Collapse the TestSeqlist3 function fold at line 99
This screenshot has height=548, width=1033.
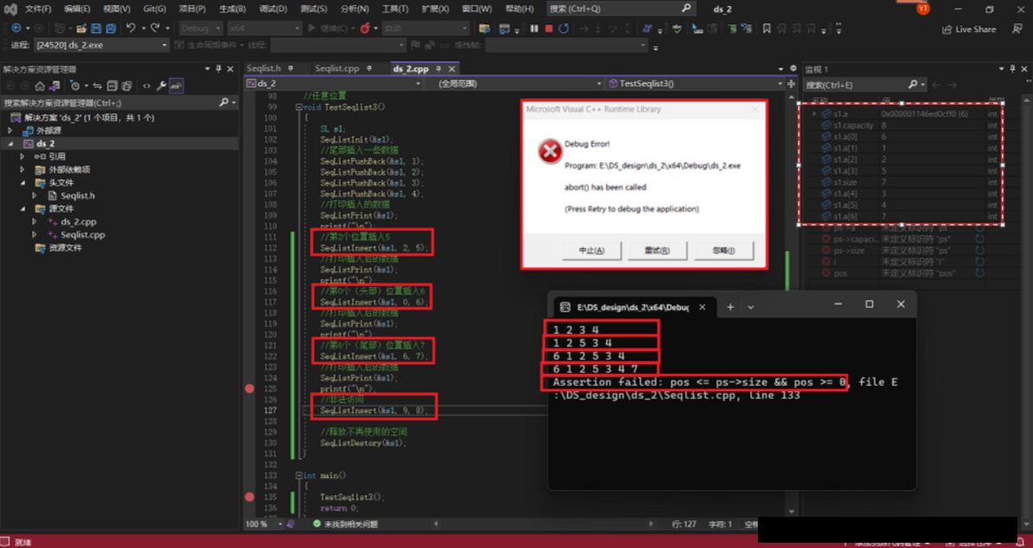click(x=299, y=108)
